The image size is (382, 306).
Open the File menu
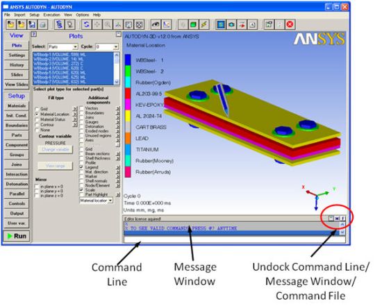[8, 15]
